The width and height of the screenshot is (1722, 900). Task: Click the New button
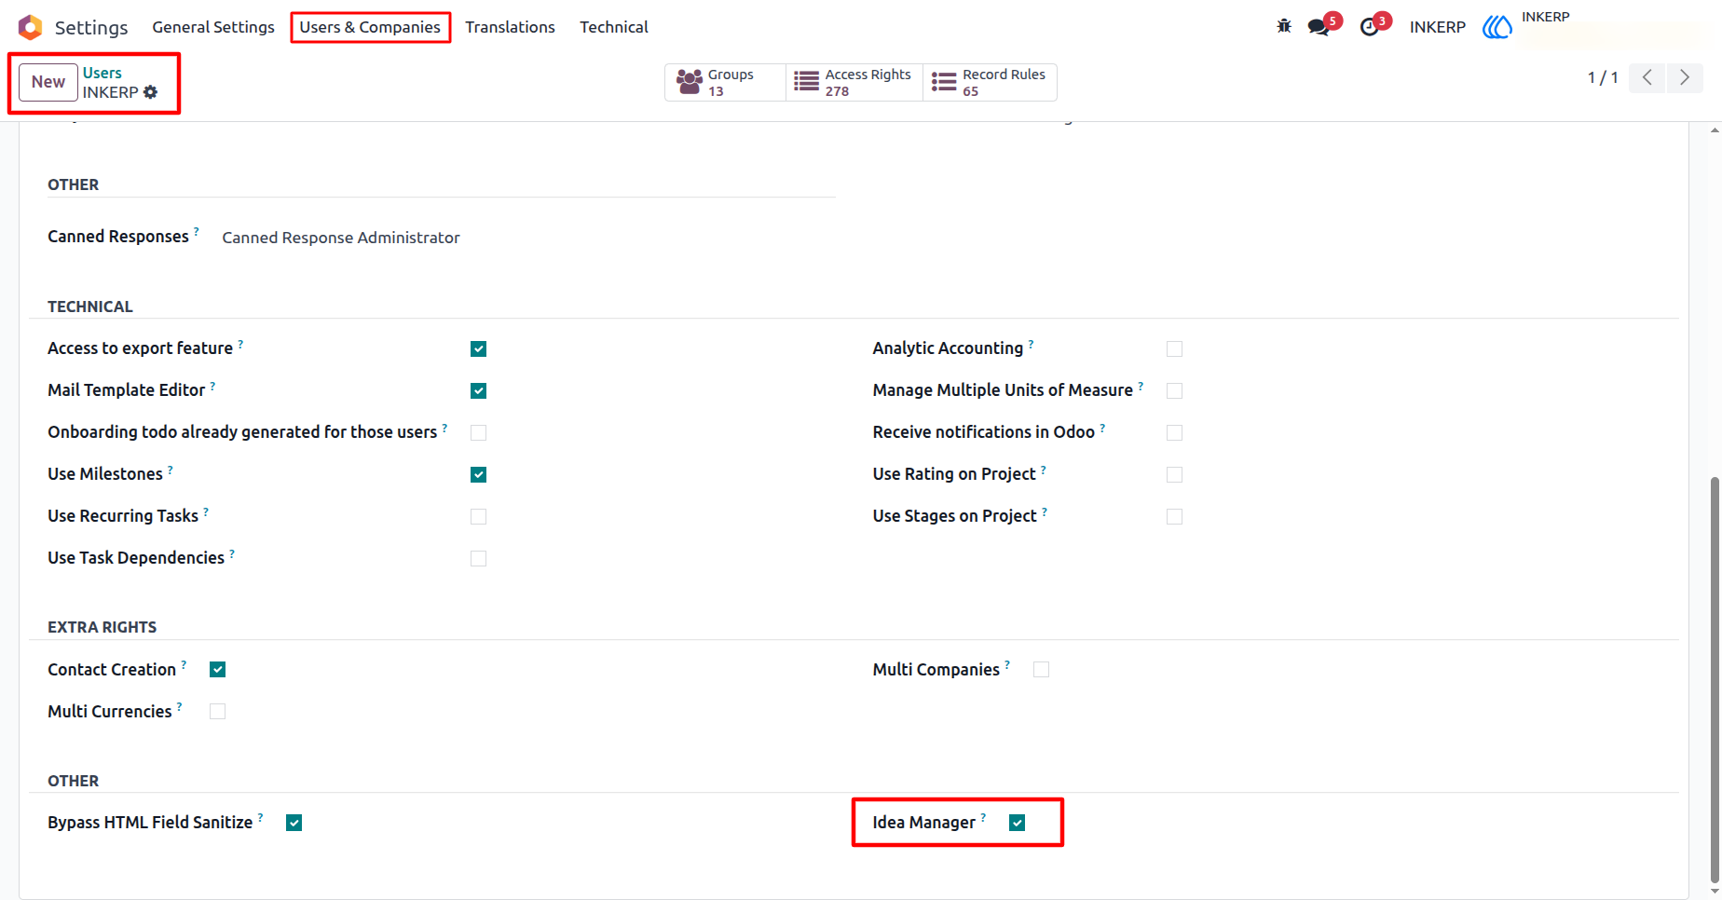[48, 82]
